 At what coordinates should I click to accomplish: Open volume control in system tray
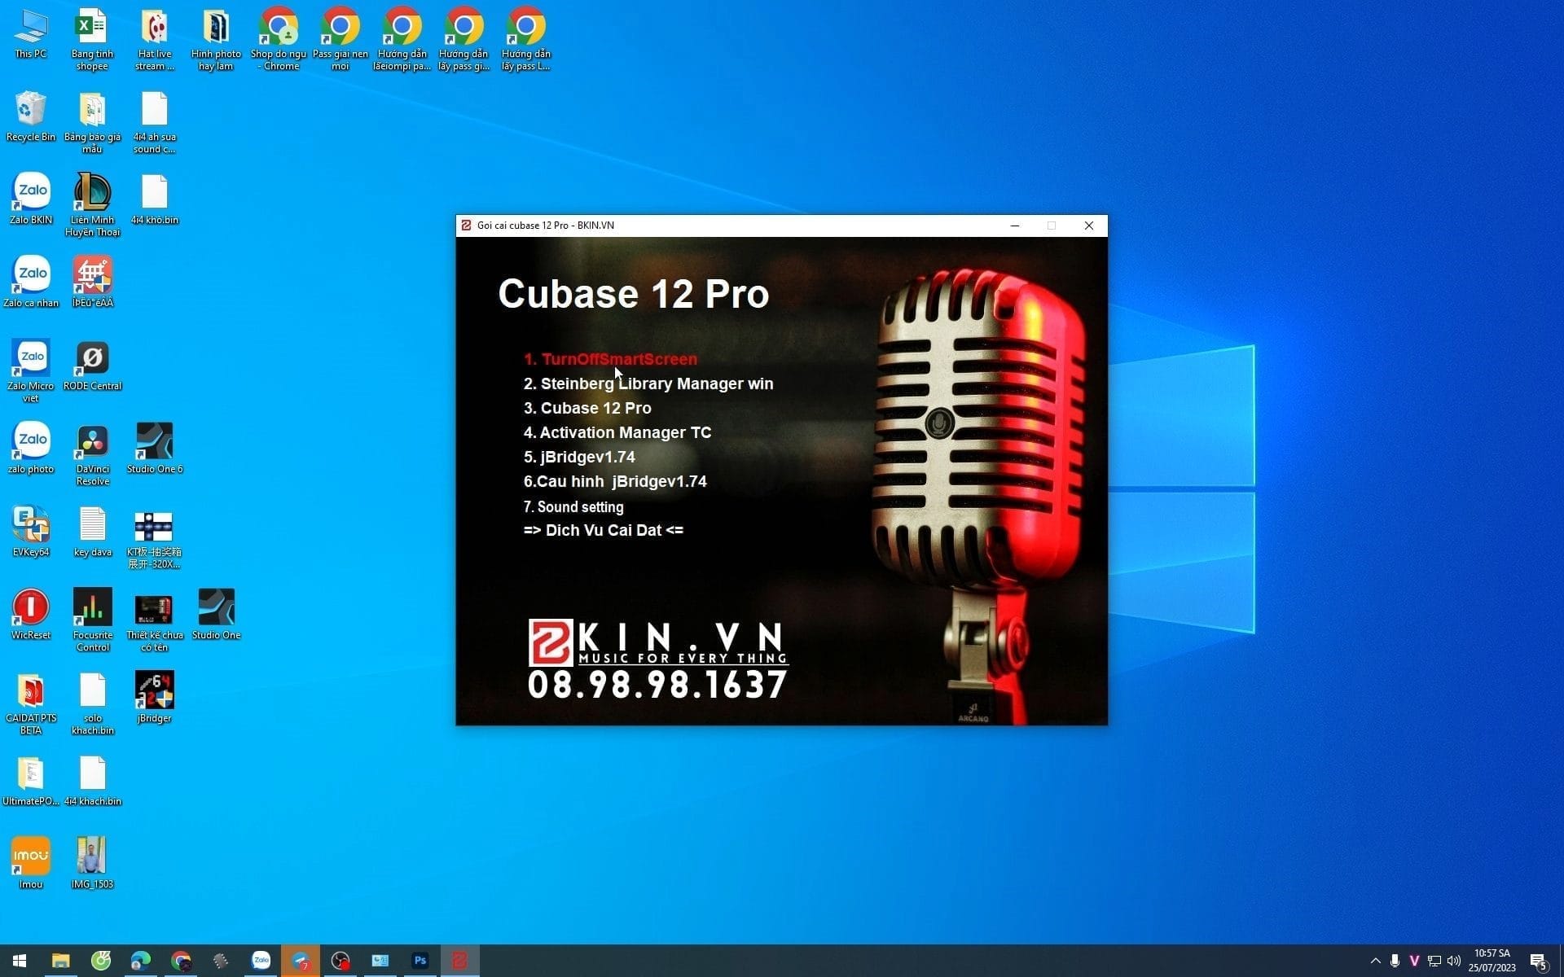click(1454, 961)
